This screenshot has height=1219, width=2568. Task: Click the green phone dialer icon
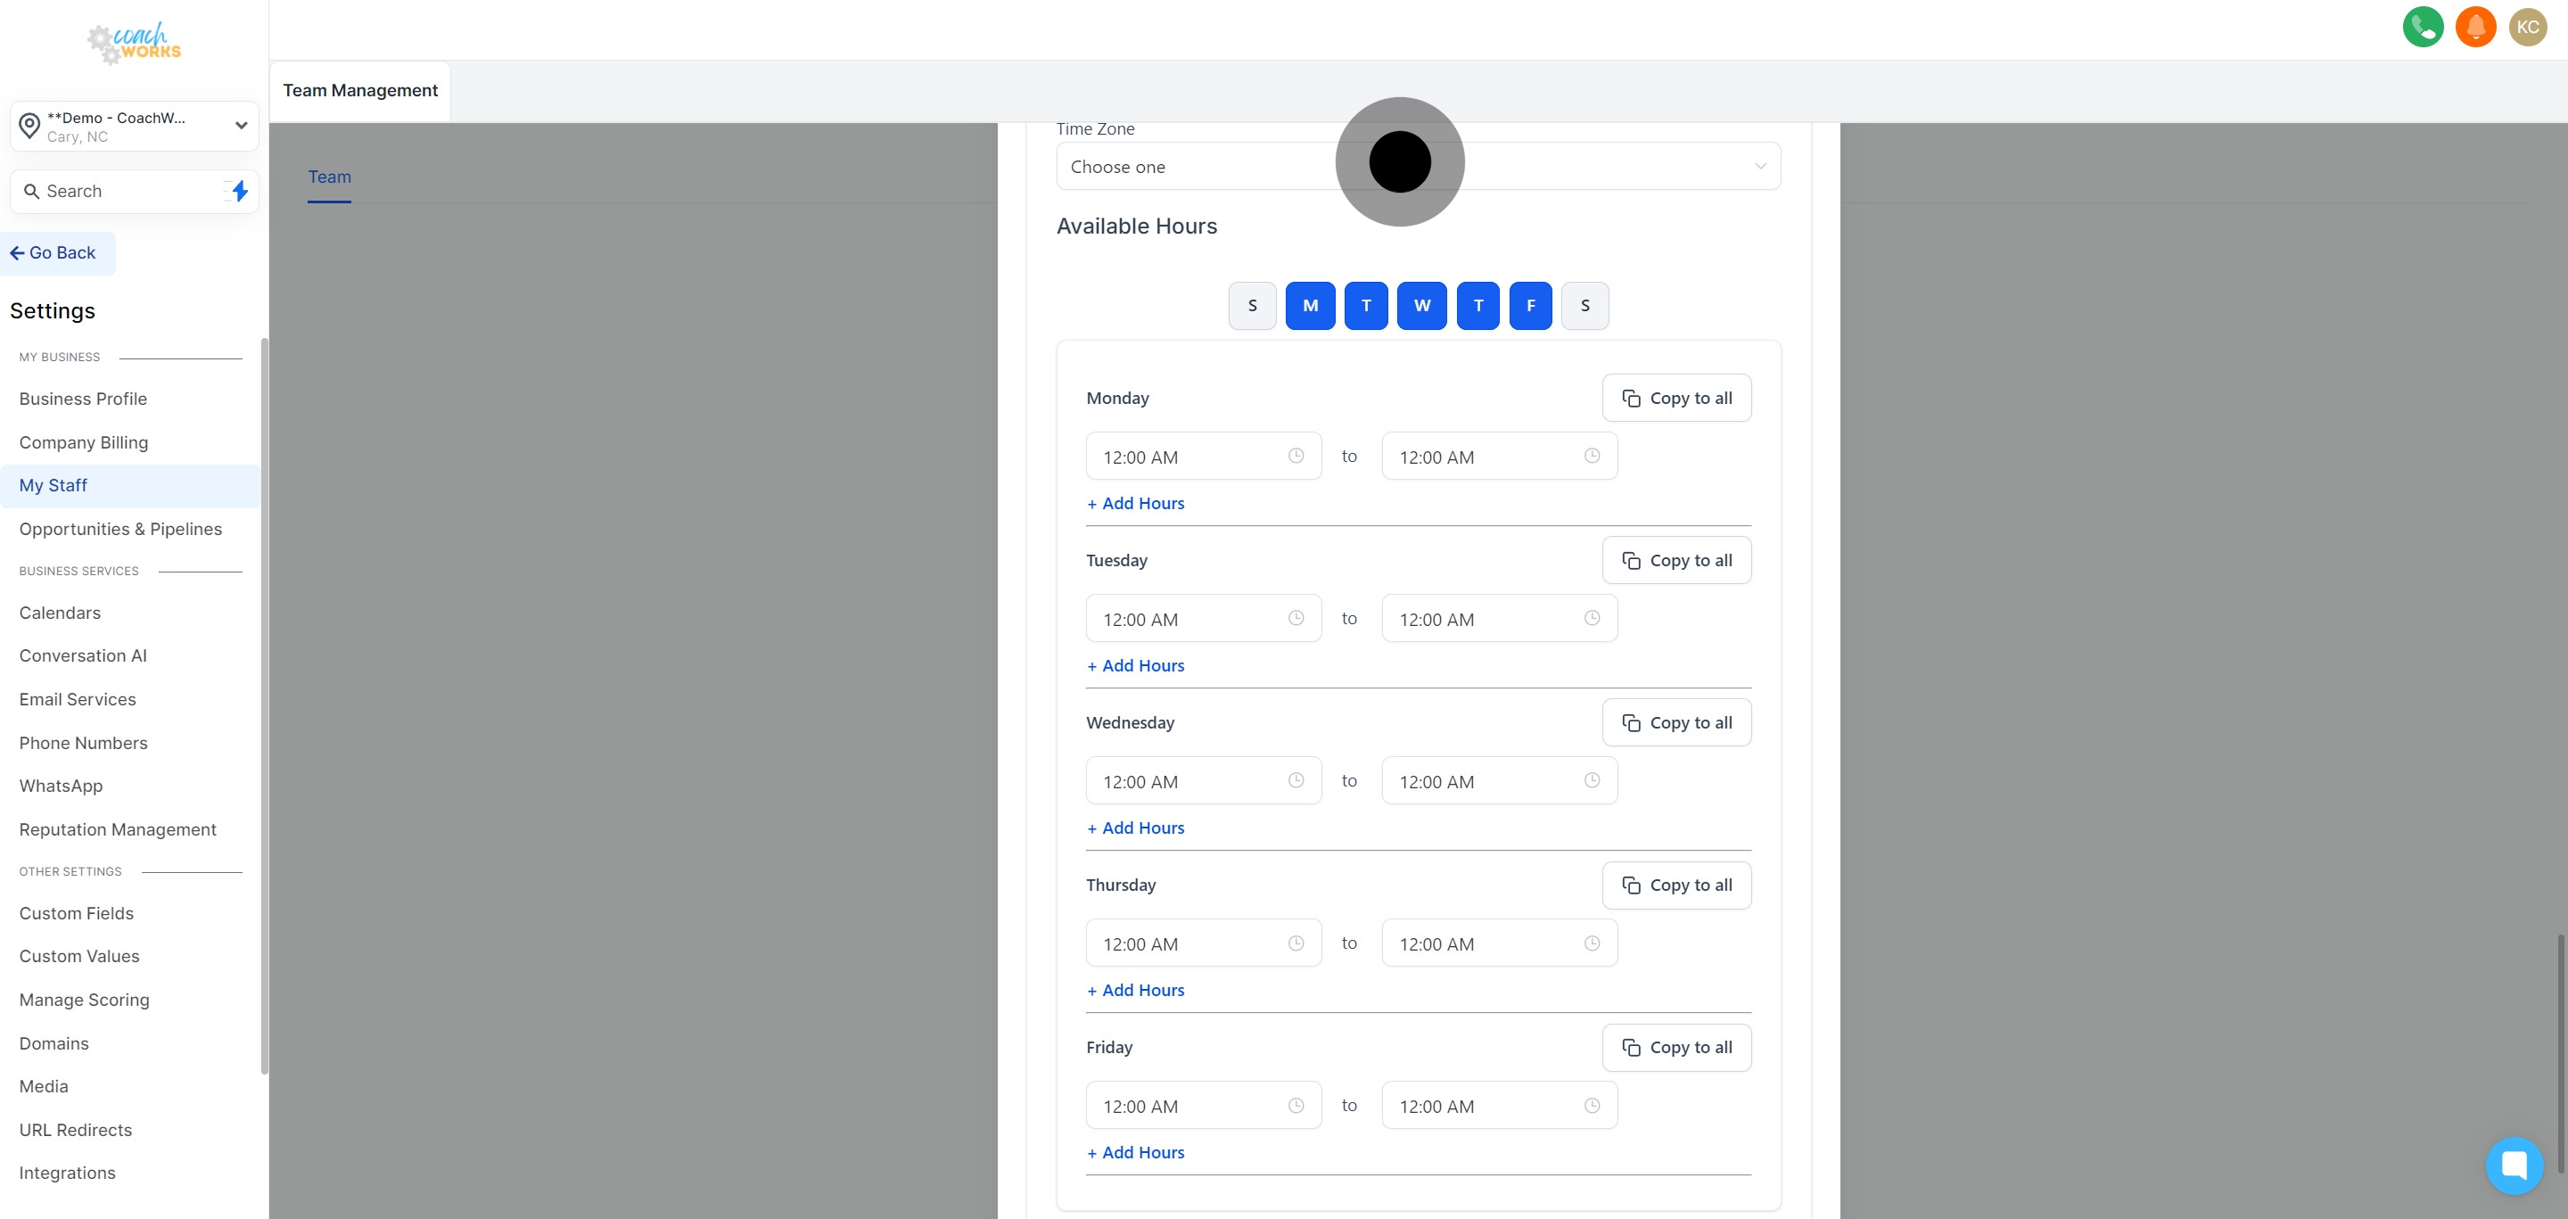pyautogui.click(x=2423, y=27)
